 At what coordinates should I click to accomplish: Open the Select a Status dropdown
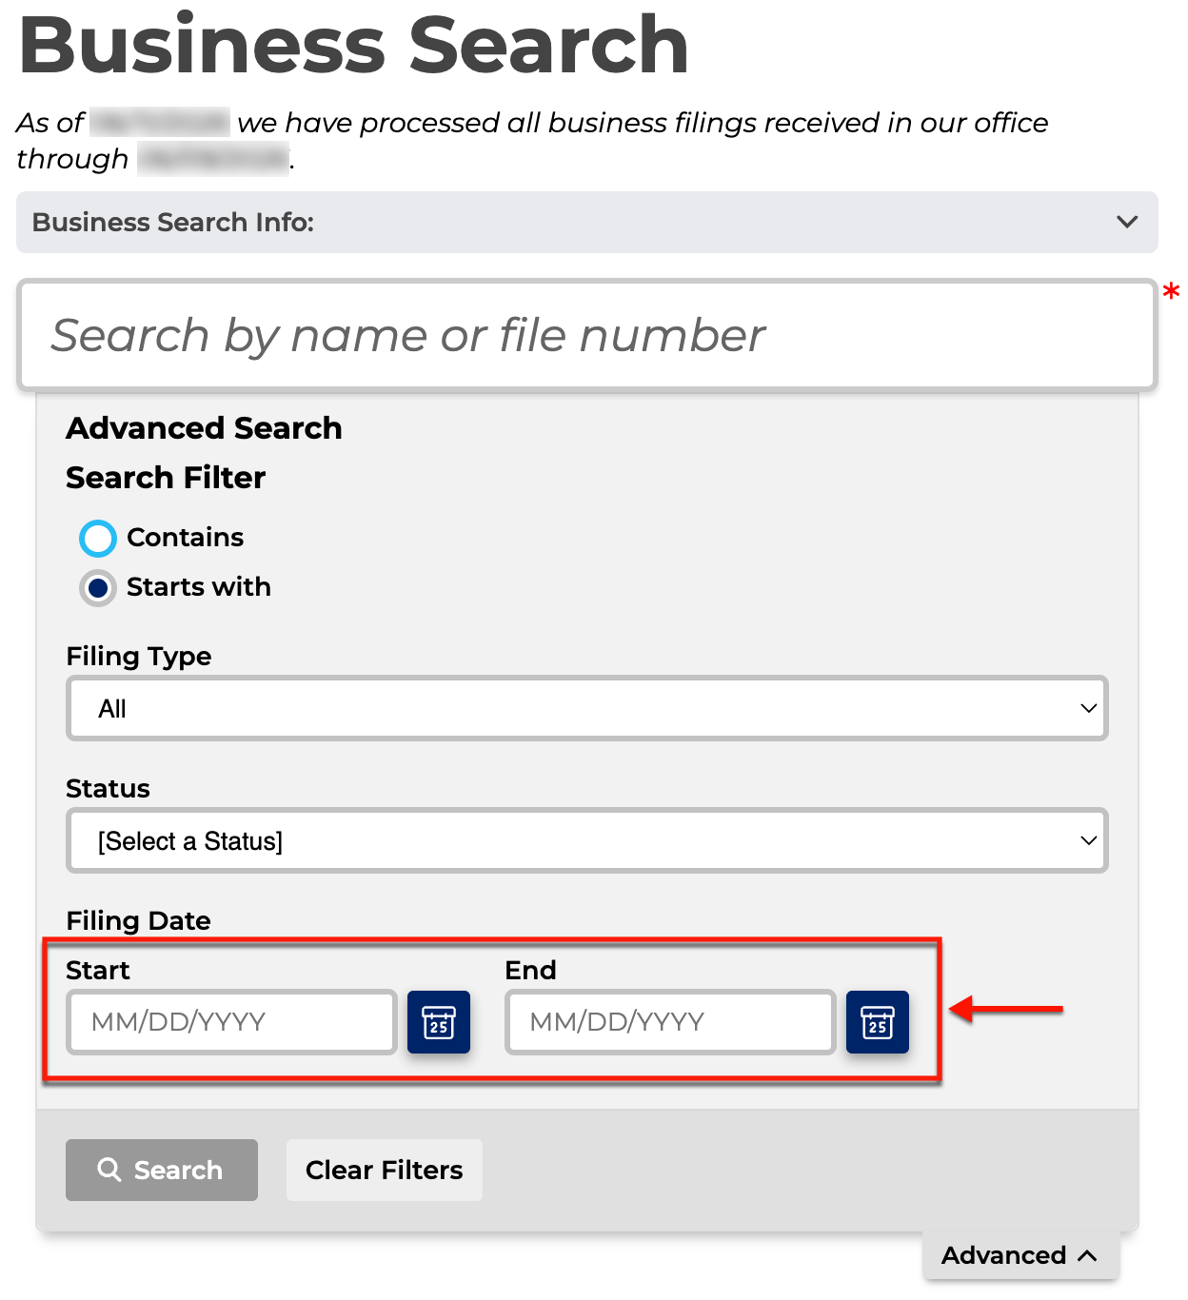(x=587, y=840)
